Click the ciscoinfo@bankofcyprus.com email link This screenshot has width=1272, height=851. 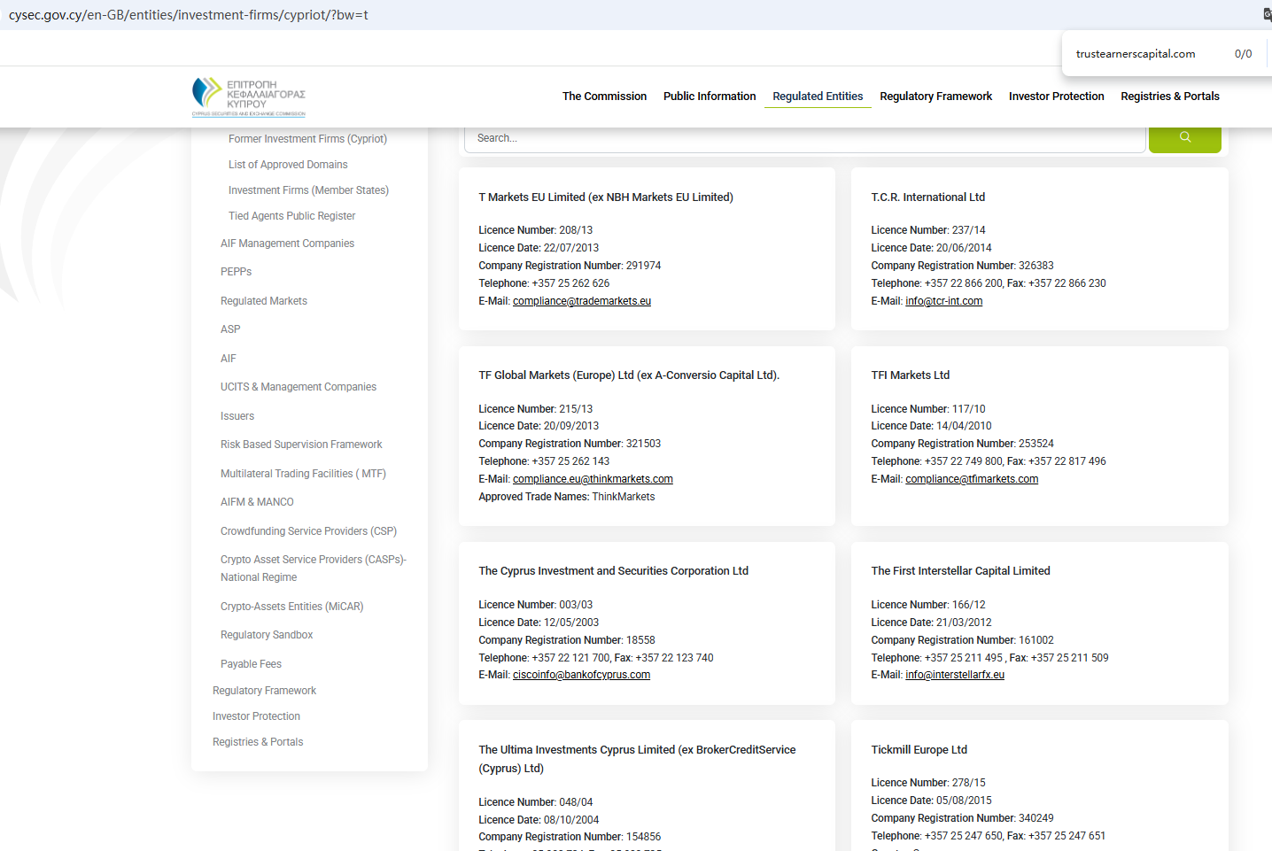581,675
